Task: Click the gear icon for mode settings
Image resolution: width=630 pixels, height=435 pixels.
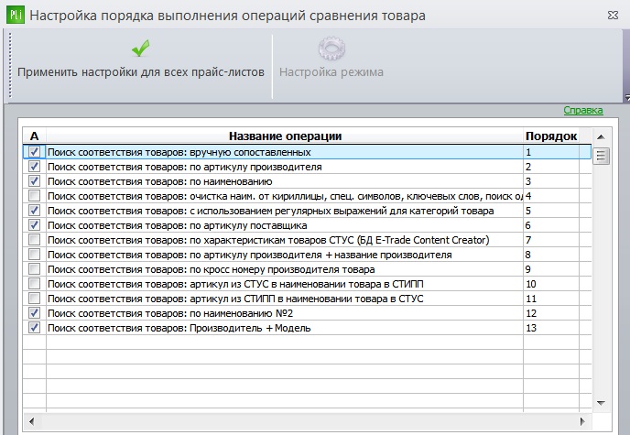Action: coord(331,49)
